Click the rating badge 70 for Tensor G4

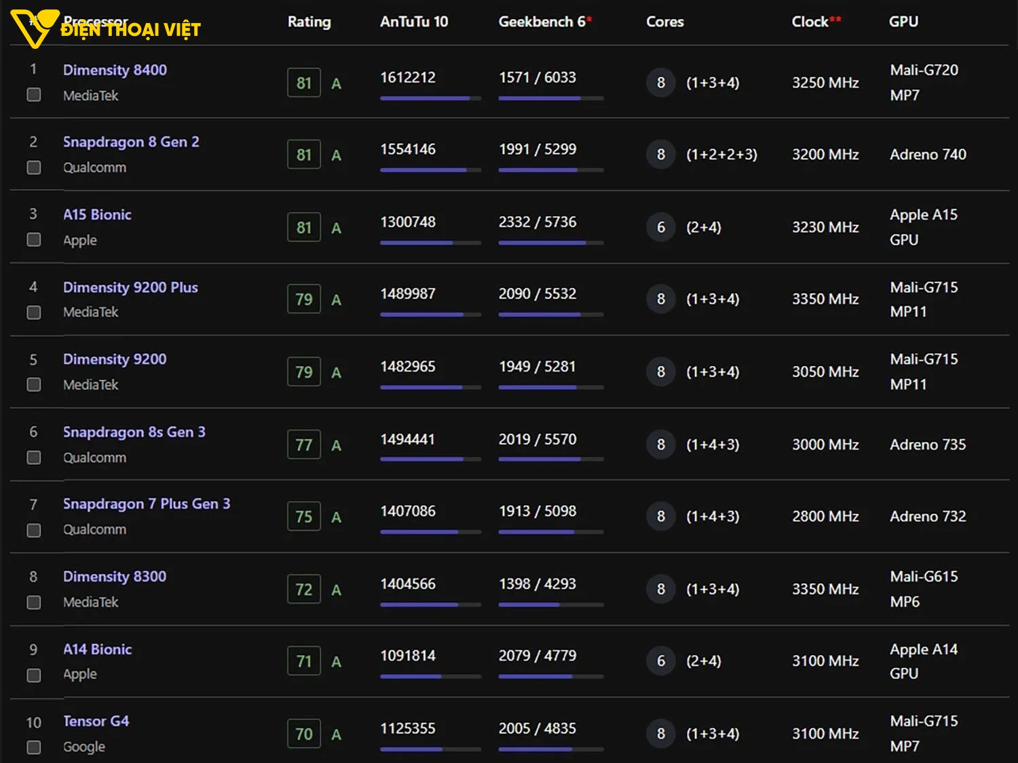303,734
